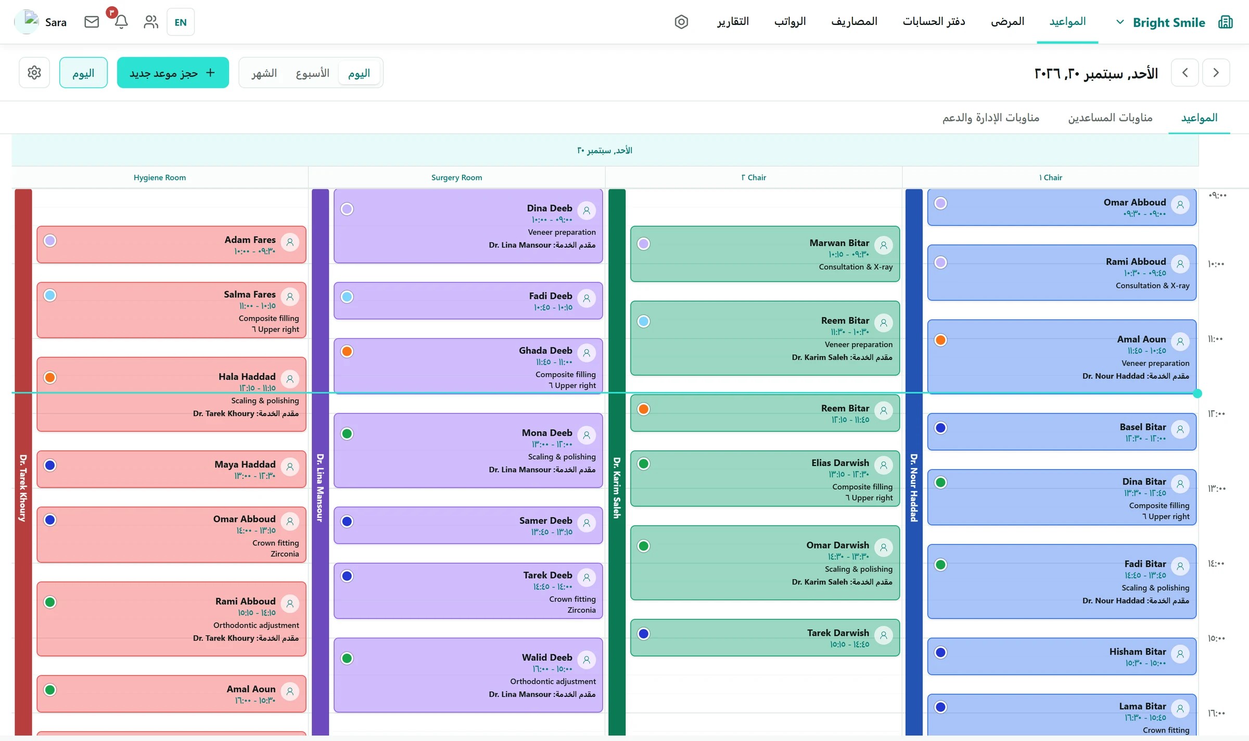Screen dimensions: 1249x741
Task: Click حجز موعد جديد new booking button
Action: pyautogui.click(x=173, y=72)
